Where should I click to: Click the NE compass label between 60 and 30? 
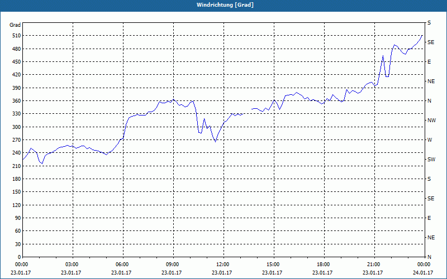[x=431, y=238]
